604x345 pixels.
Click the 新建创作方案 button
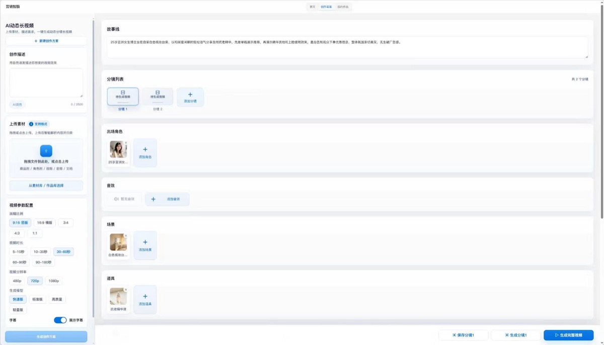46,41
